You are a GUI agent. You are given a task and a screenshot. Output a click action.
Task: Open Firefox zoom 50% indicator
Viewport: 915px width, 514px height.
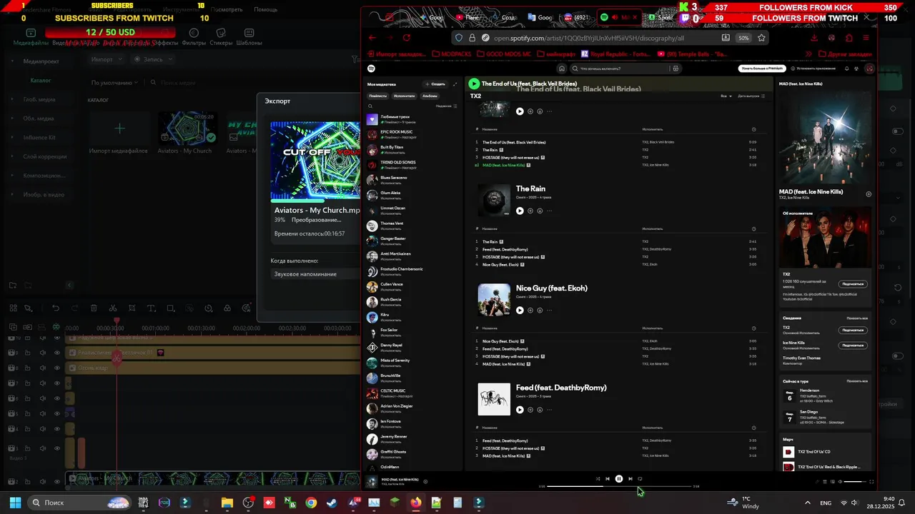point(744,38)
